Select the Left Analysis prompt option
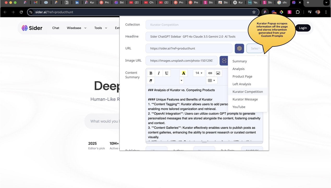Viewport: 331px width, 188px height. pos(248,84)
